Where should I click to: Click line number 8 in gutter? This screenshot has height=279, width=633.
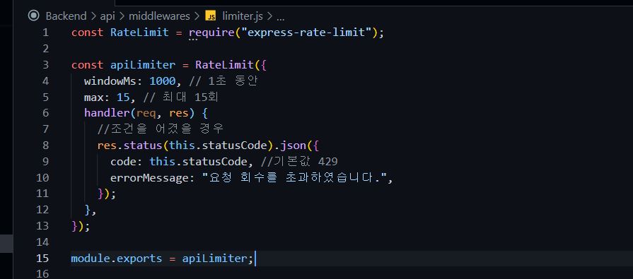[45, 145]
